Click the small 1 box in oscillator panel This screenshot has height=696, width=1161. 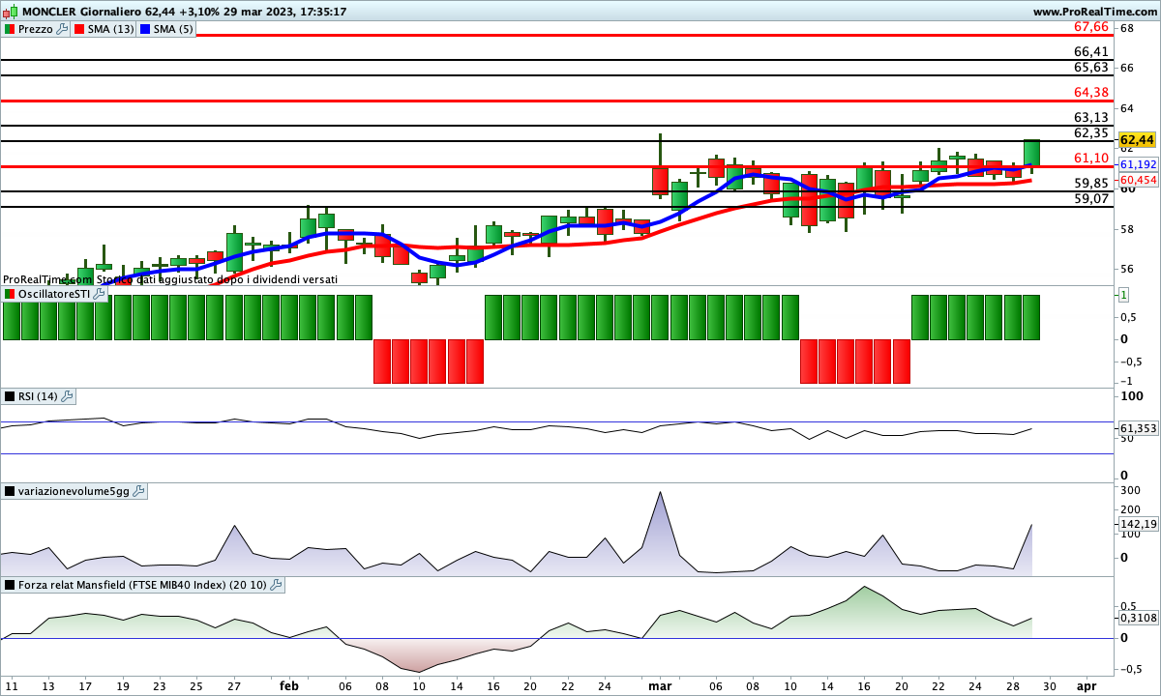pos(1124,295)
